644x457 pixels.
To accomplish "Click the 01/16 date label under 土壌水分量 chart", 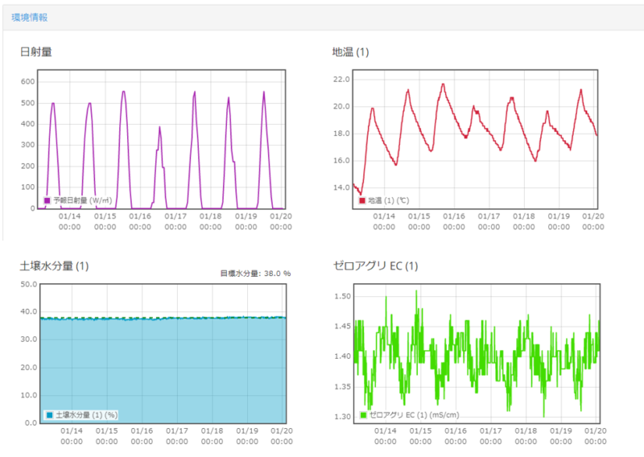I will [142, 430].
